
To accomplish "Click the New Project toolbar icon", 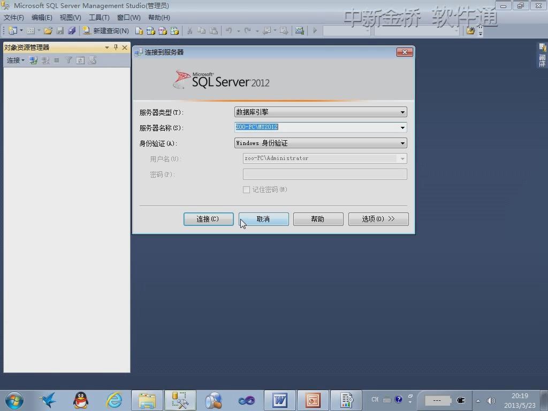I will pos(13,31).
